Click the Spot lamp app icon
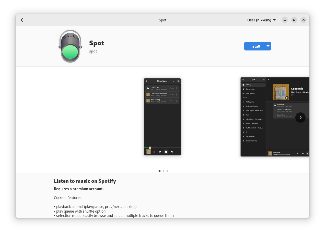Image resolution: width=325 pixels, height=235 pixels. pyautogui.click(x=70, y=46)
